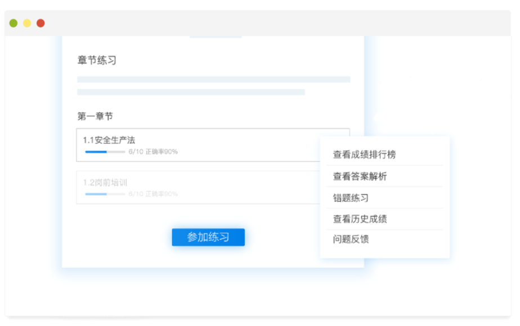Viewport: 520px width, 326px height.
Task: Click the progress bar under 1.1安全生产法
Action: point(105,152)
